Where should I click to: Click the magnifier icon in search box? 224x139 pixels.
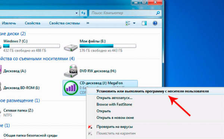158,13
